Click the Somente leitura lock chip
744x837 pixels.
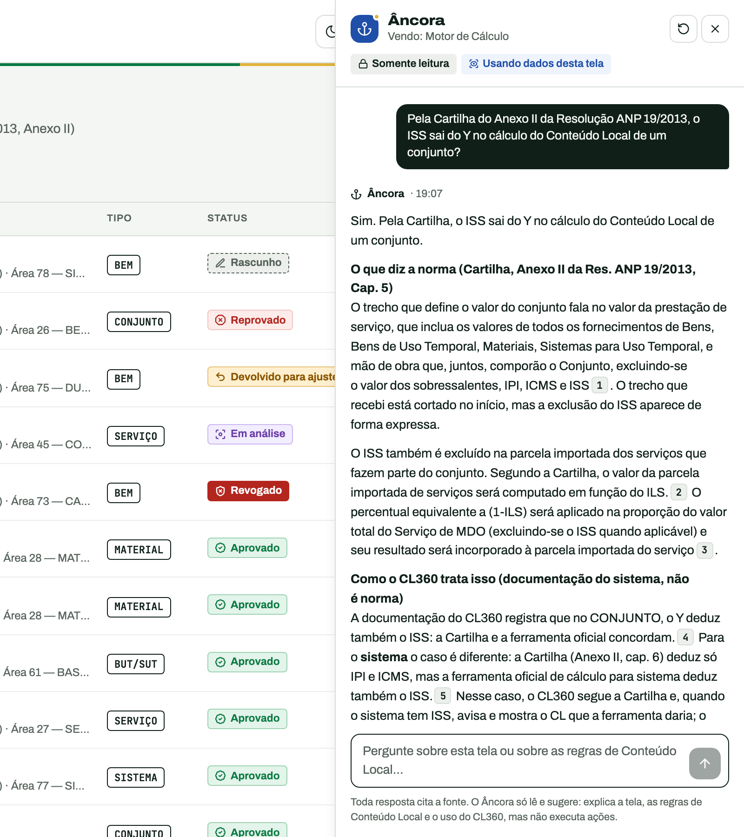click(x=403, y=64)
